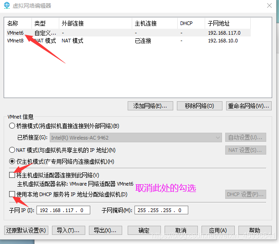
Task: Click the 自动设置(U)... button
Action: tap(246, 137)
